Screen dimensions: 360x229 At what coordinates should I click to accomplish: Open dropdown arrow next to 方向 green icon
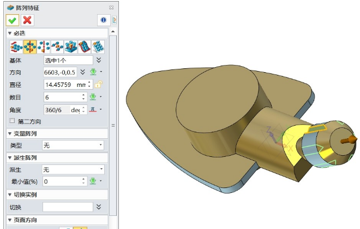pos(101,72)
